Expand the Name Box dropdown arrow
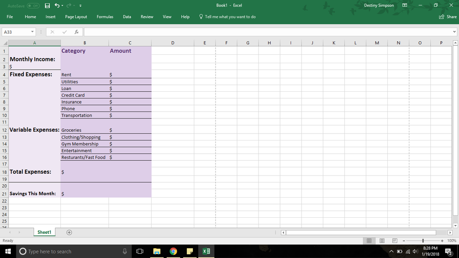 coord(32,32)
